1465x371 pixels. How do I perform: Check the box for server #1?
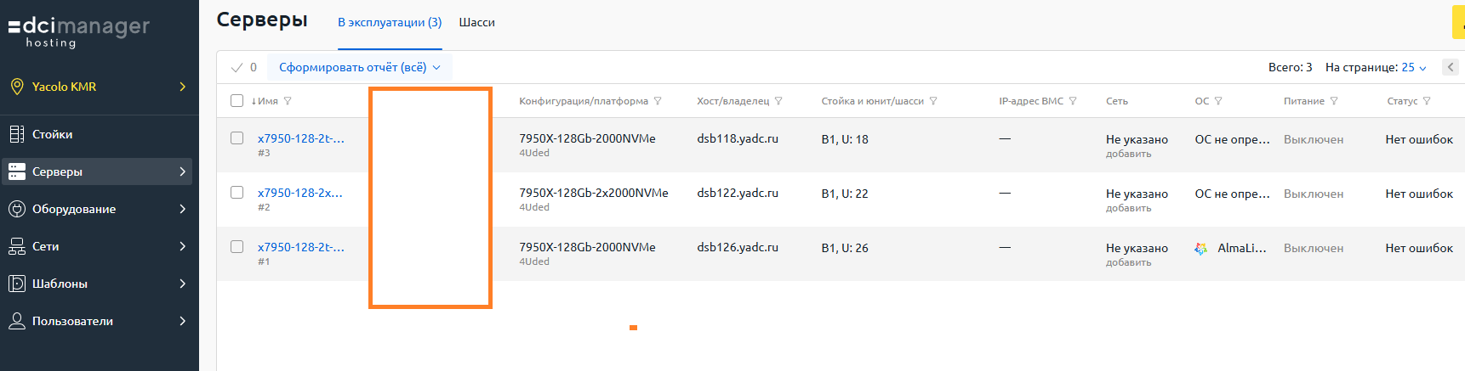tap(237, 247)
